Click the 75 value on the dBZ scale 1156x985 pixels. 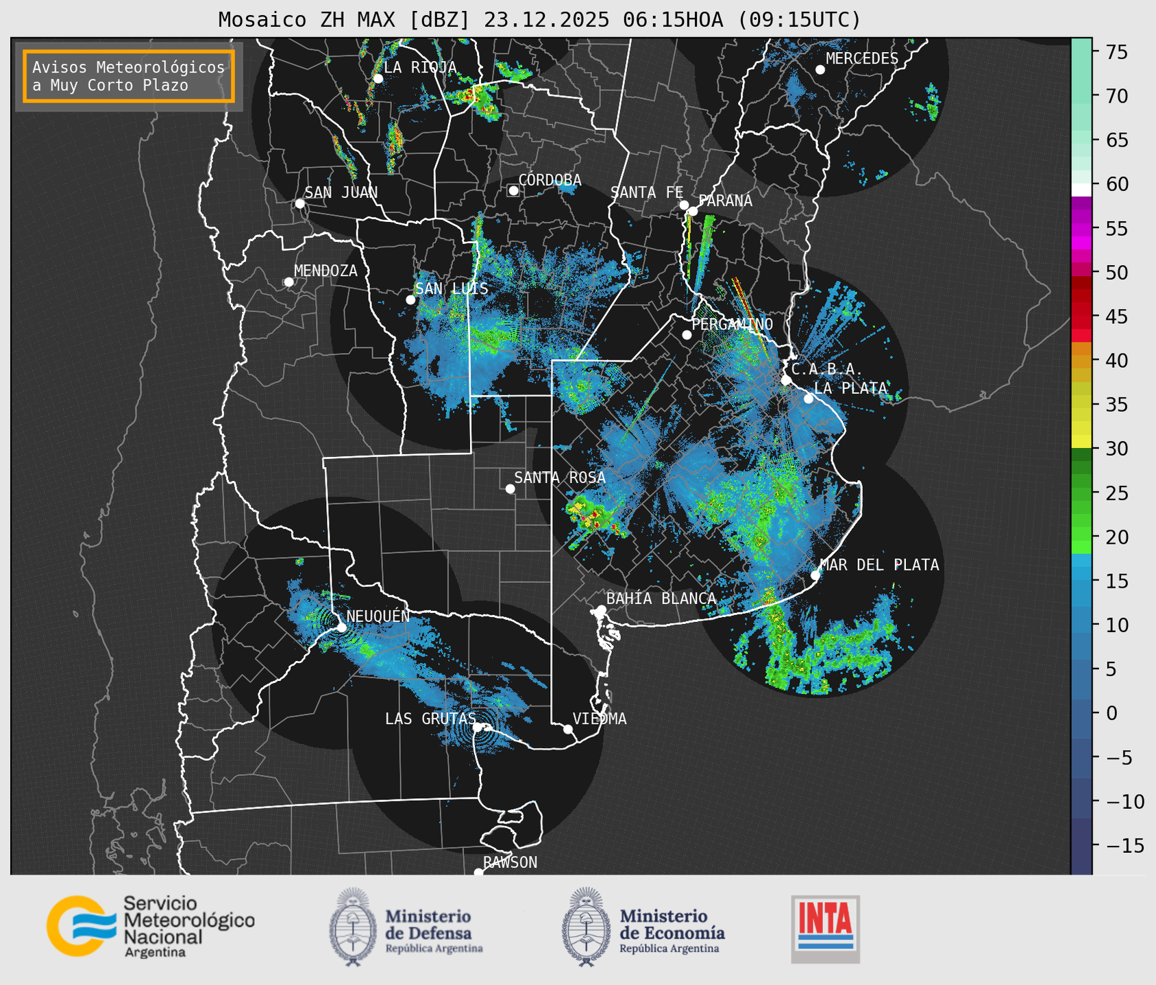point(1117,52)
